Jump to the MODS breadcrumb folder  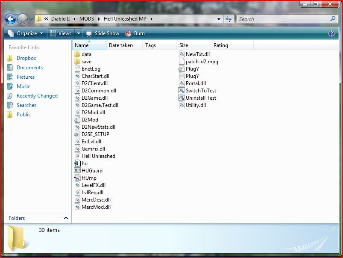point(87,19)
